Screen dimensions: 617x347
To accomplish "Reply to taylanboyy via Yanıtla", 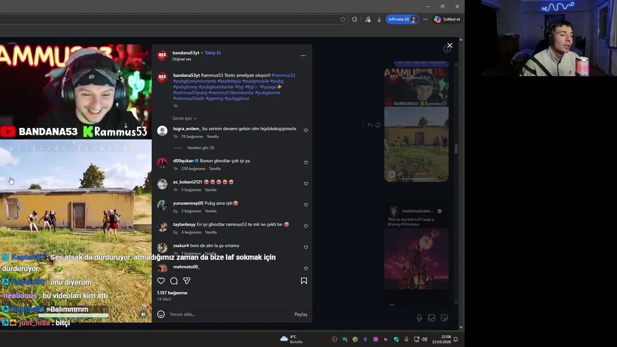I will tap(211, 232).
